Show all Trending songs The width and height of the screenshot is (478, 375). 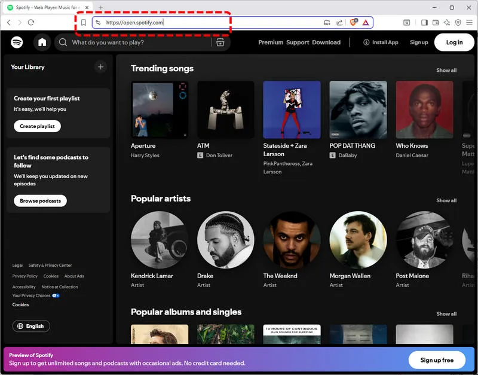(446, 70)
